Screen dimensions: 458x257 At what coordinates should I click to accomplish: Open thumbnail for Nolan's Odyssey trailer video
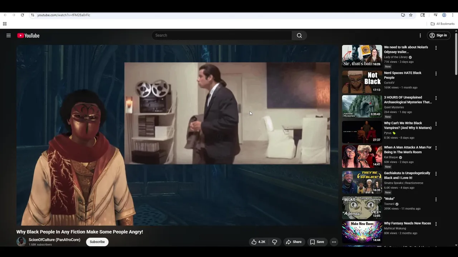(362, 56)
